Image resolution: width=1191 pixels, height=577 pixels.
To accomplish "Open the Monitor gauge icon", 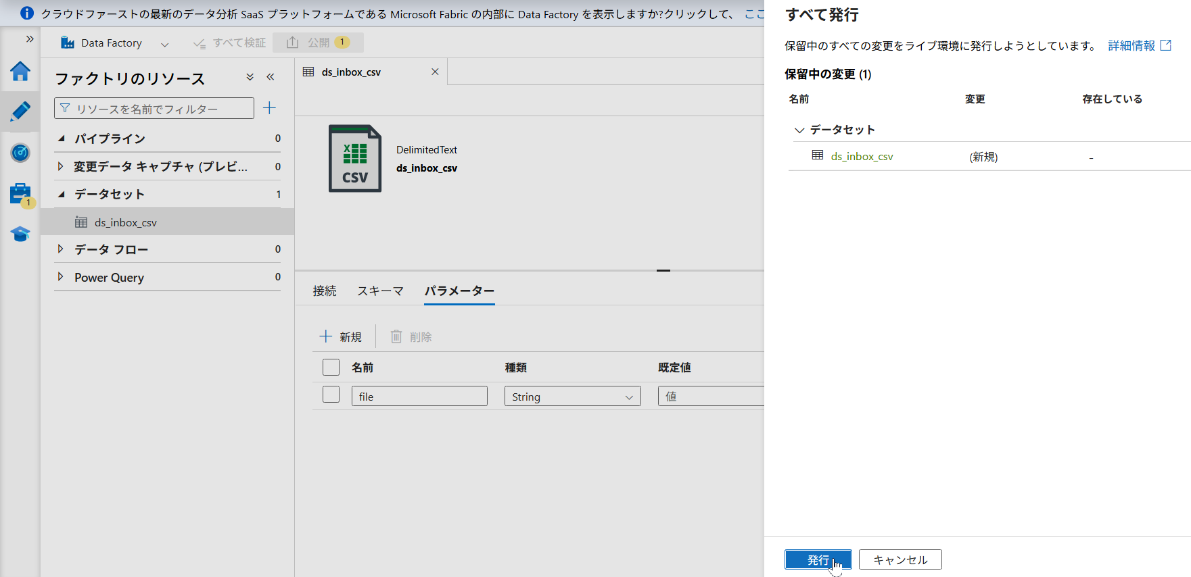I will (20, 153).
